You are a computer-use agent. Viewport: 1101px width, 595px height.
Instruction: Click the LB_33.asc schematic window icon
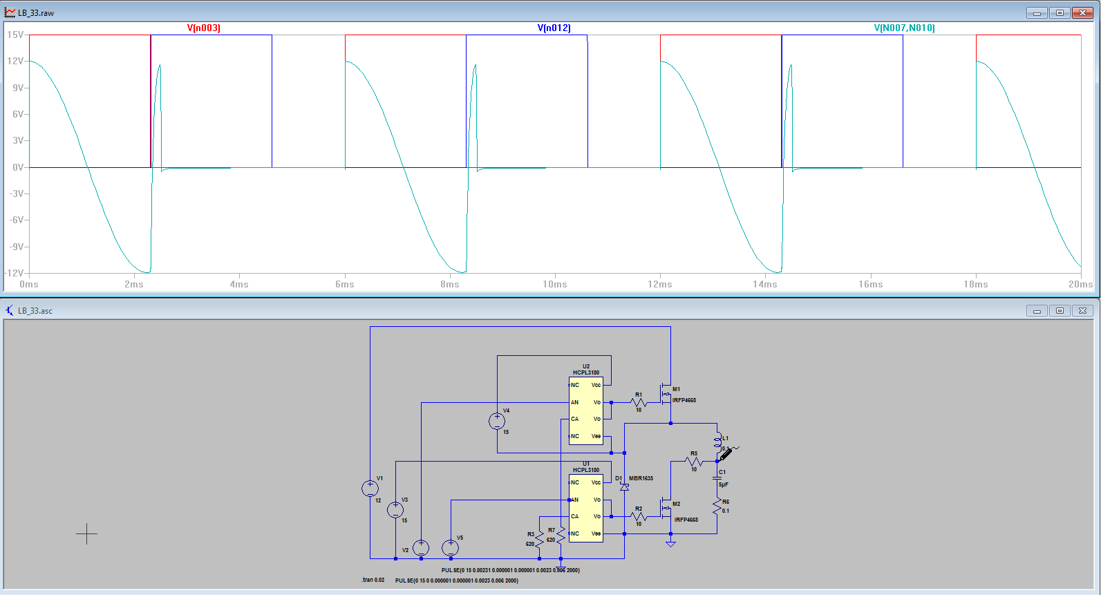click(x=10, y=311)
